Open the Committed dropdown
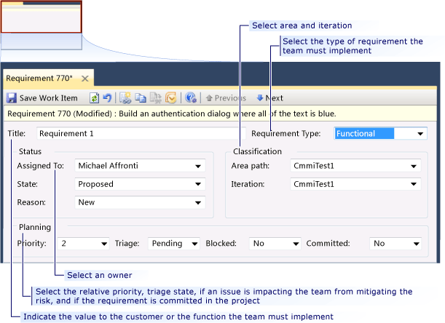This screenshot has width=445, height=323. (417, 244)
